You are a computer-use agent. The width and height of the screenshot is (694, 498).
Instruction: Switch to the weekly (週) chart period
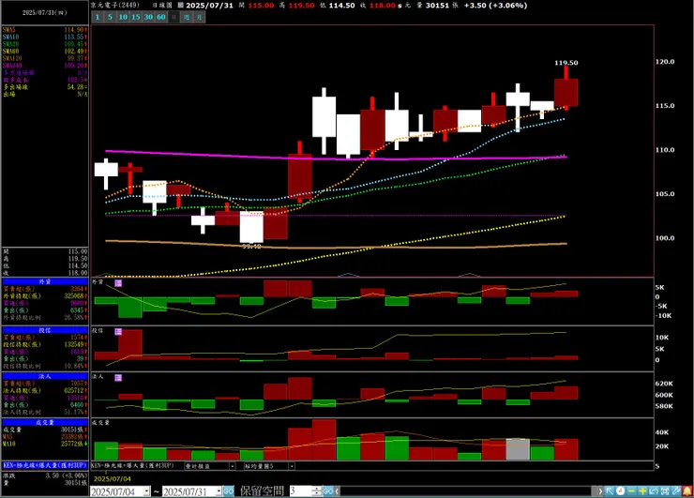click(x=187, y=17)
